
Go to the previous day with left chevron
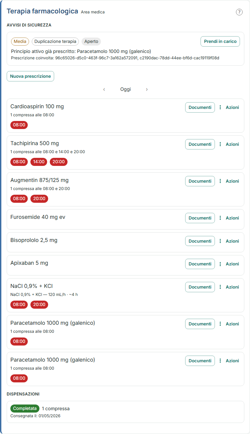(104, 89)
